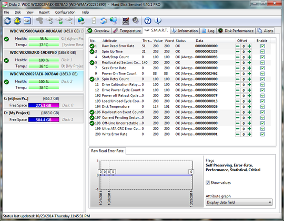Click the laptop with pencil toolbar icon
This screenshot has height=221, width=284.
pyautogui.click(x=126, y=21)
